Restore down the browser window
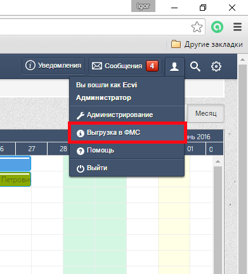The width and height of the screenshot is (248, 274). coord(203,8)
